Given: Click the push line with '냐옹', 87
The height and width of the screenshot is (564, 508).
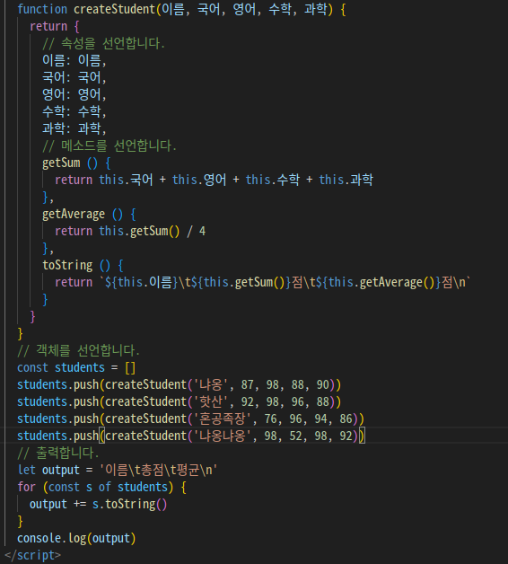Looking at the screenshot, I should 179,385.
